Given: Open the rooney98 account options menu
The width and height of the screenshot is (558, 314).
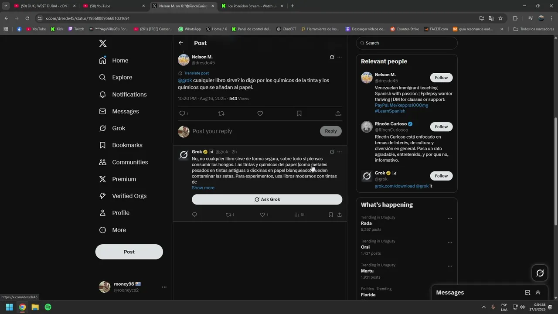Looking at the screenshot, I should [x=164, y=287].
